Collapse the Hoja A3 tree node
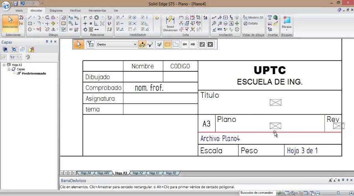 [4, 65]
